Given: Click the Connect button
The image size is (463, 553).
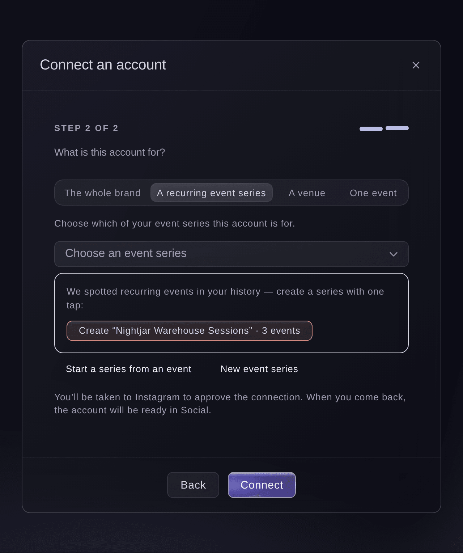Looking at the screenshot, I should 262,485.
